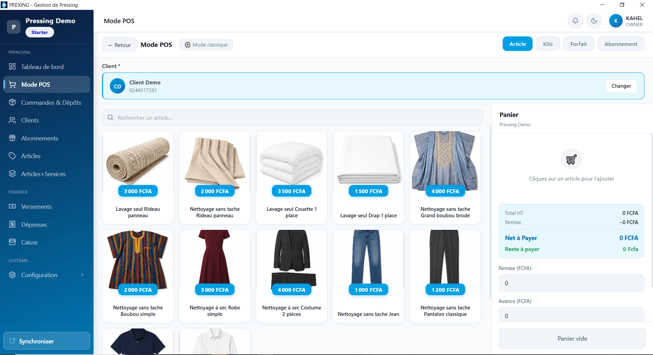Open Caisse cash register icon

click(12, 242)
